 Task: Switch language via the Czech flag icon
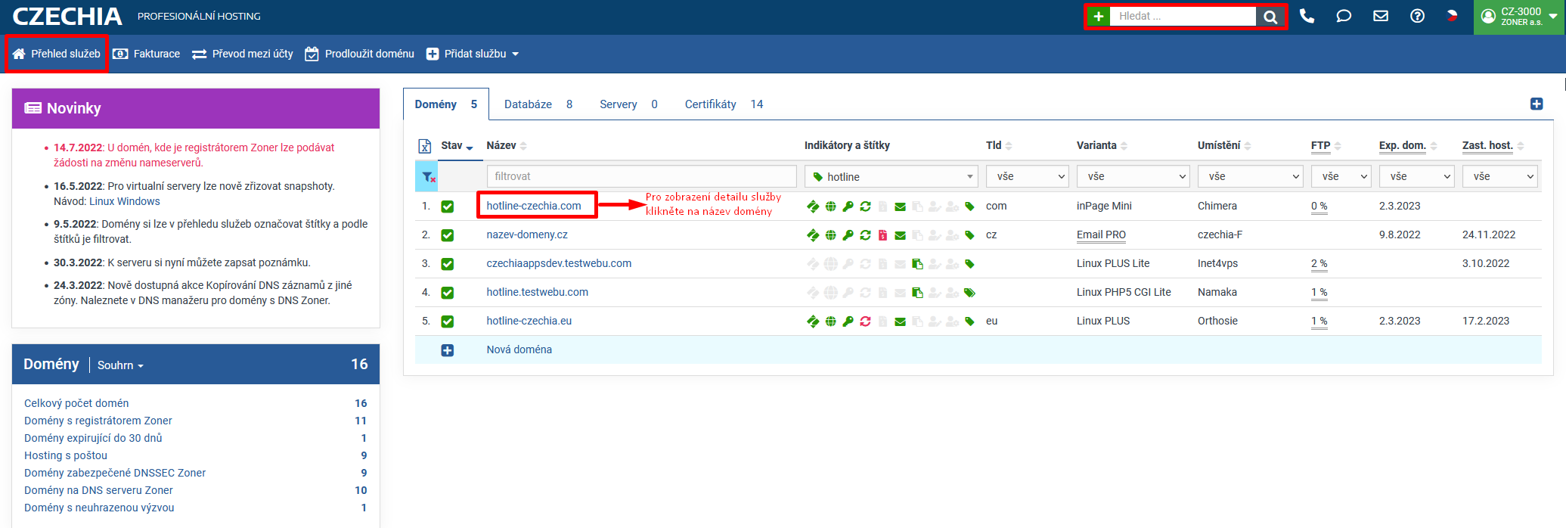point(1452,16)
